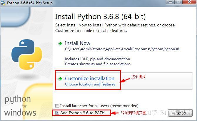Choose Customize installation
This screenshot has width=197, height=121.
(x=90, y=78)
